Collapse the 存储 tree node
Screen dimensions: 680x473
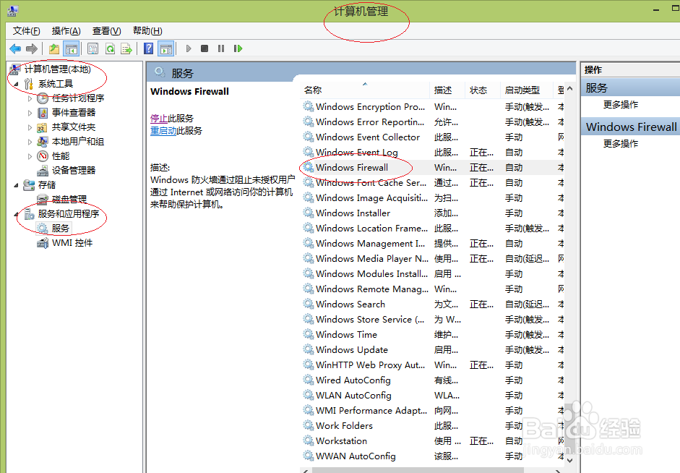click(17, 185)
